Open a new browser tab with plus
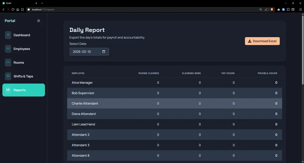This screenshot has height=163, width=304. pos(42,3)
